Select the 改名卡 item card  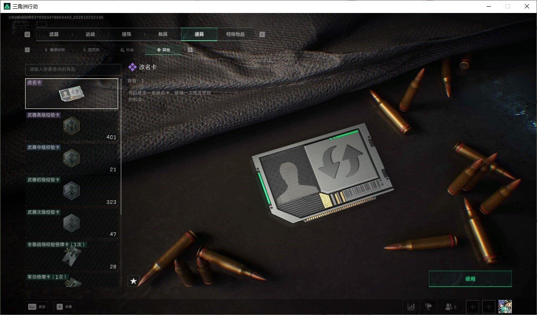(x=72, y=93)
